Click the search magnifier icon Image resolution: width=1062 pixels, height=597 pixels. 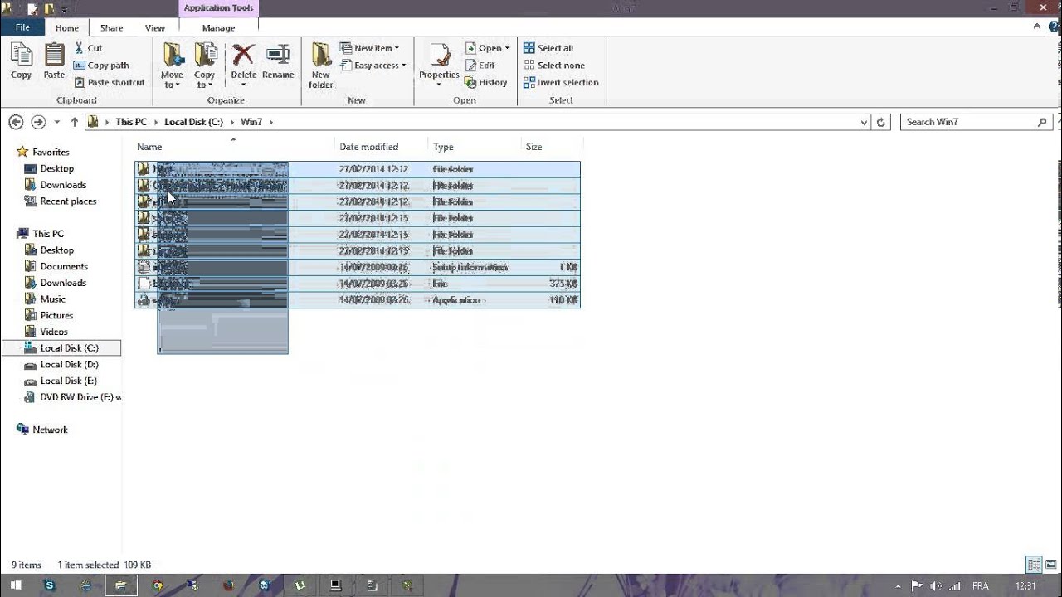click(x=1043, y=122)
